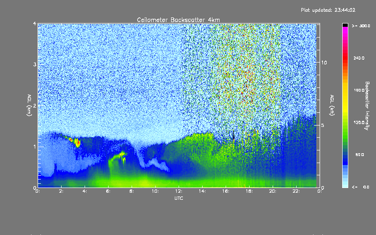Click the '180.0' colorbar tick label
This screenshot has width=376, height=235.
359,90
